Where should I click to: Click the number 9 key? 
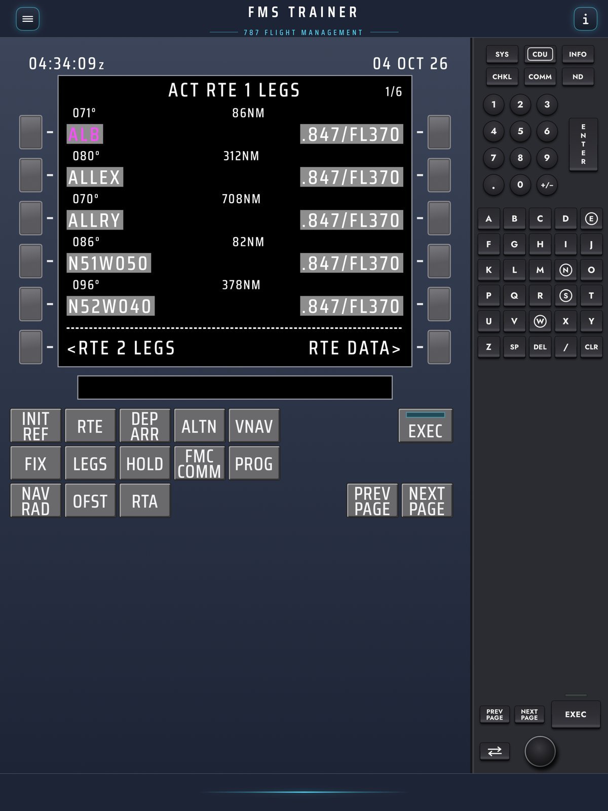(x=547, y=158)
